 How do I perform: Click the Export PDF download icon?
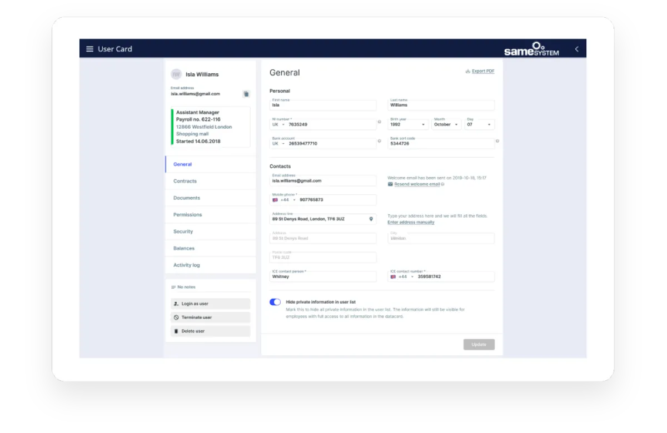(468, 71)
